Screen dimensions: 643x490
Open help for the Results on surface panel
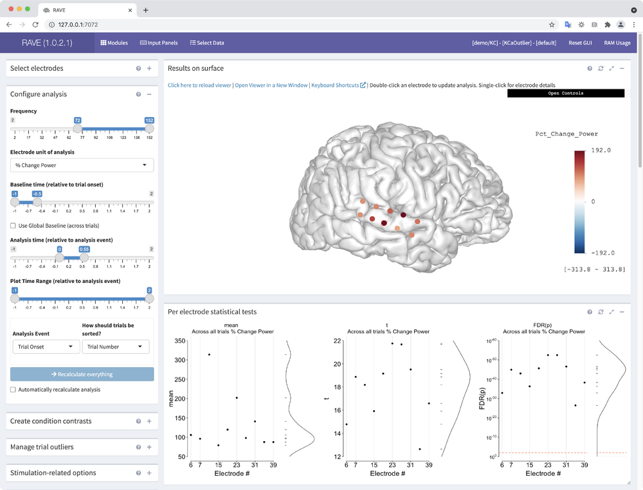(x=590, y=68)
